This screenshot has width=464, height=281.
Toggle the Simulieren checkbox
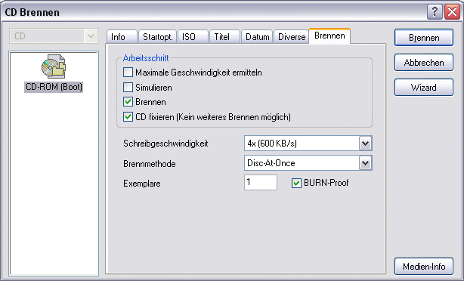pos(128,88)
